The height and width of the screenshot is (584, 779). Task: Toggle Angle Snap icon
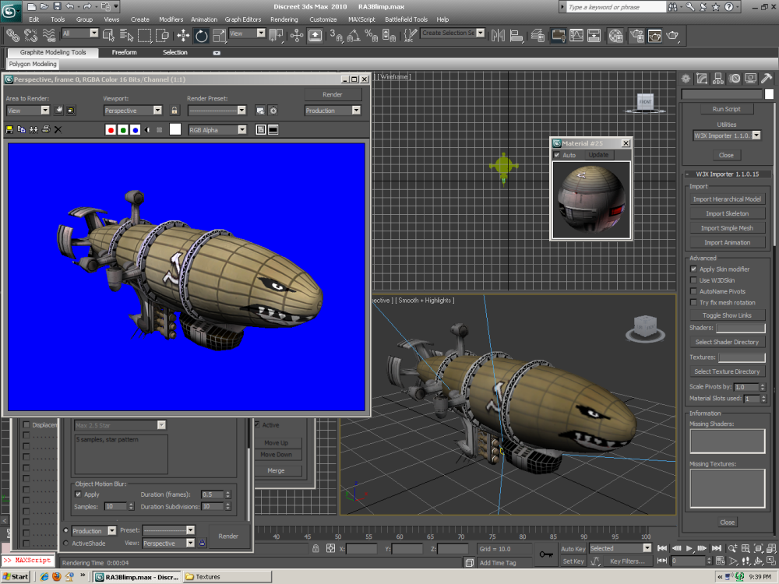(354, 35)
